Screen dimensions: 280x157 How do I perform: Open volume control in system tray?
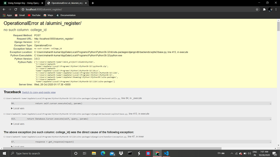[x=249, y=153]
